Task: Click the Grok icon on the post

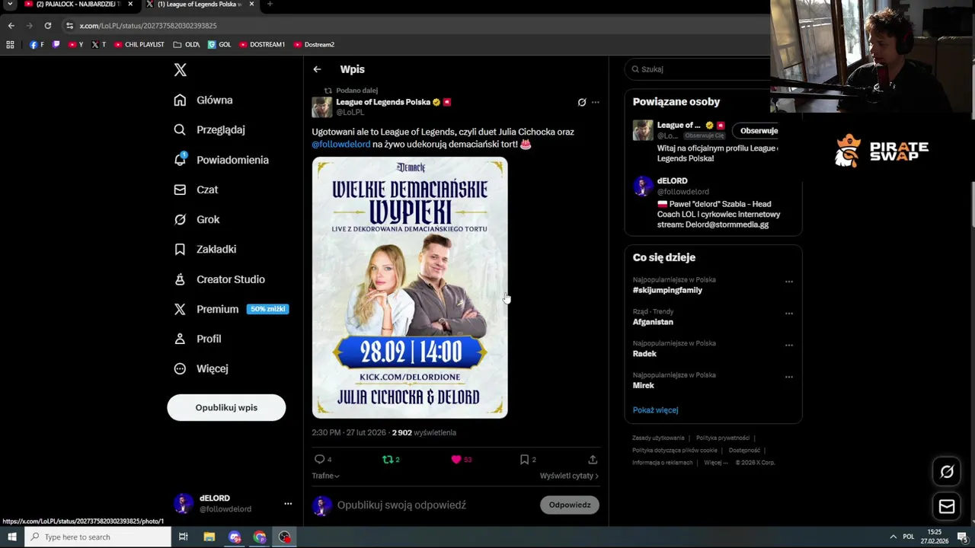Action: (582, 102)
